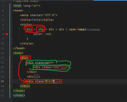The height and width of the screenshot is (102, 127).
Task: Collapse the html tag fold on line 2
Action: click(x=12, y=6)
